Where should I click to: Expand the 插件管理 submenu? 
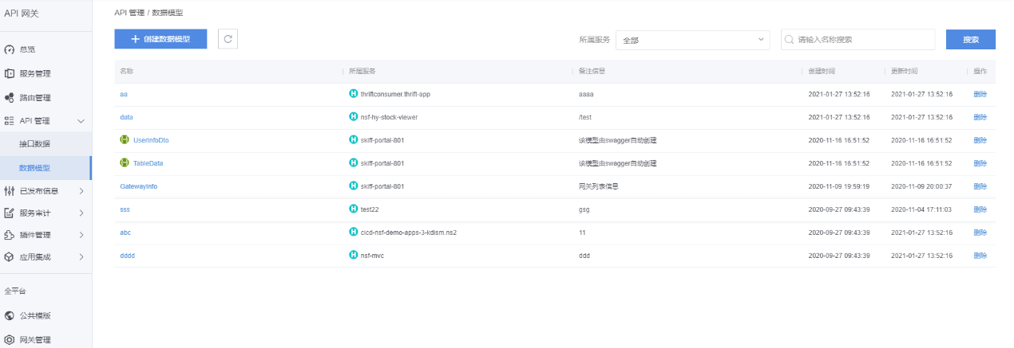coord(81,235)
